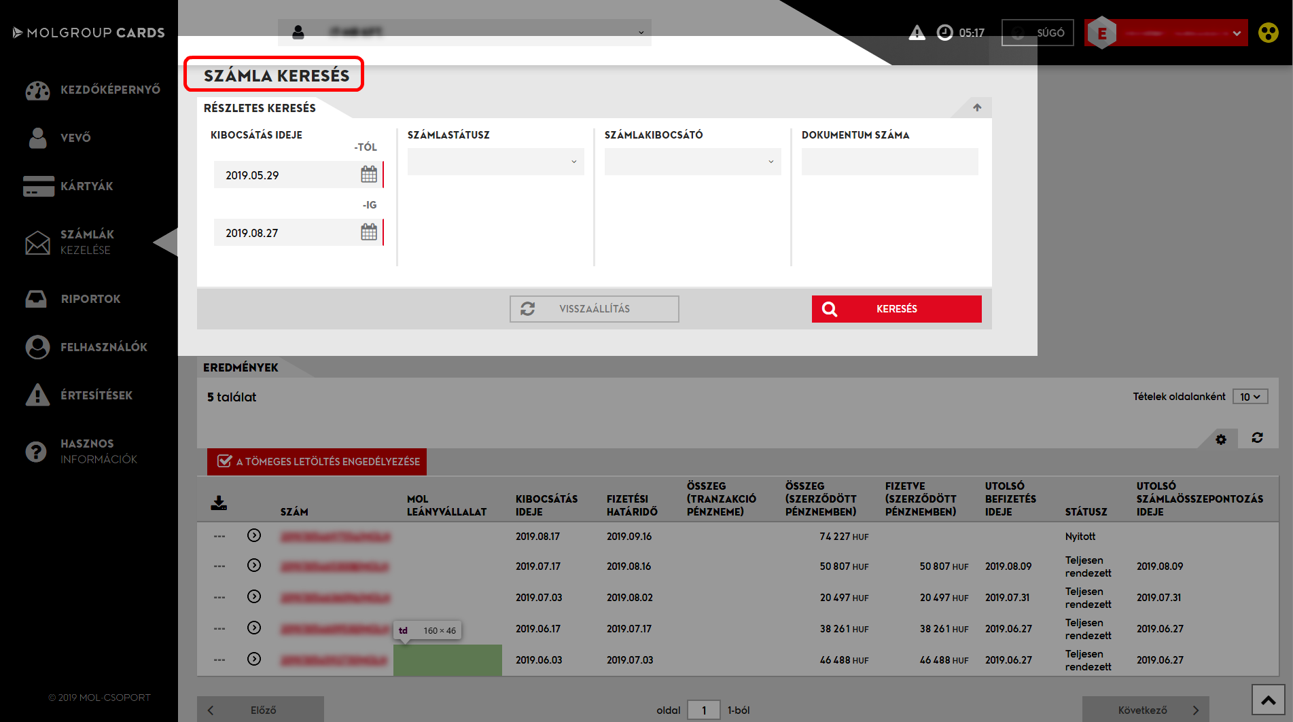1293x722 pixels.
Task: Click the Dokumentum száma input field
Action: click(x=889, y=162)
